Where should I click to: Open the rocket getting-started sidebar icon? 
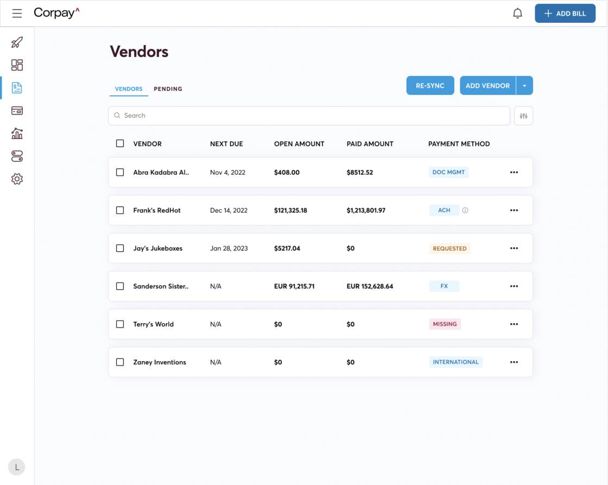pos(17,42)
